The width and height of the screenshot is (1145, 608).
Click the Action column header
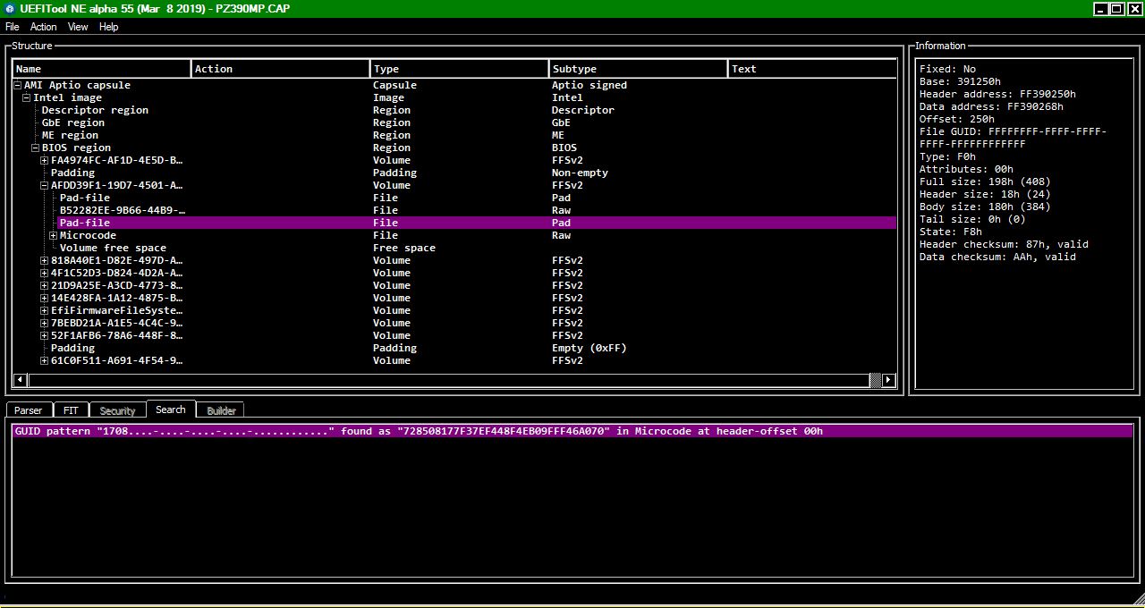281,69
